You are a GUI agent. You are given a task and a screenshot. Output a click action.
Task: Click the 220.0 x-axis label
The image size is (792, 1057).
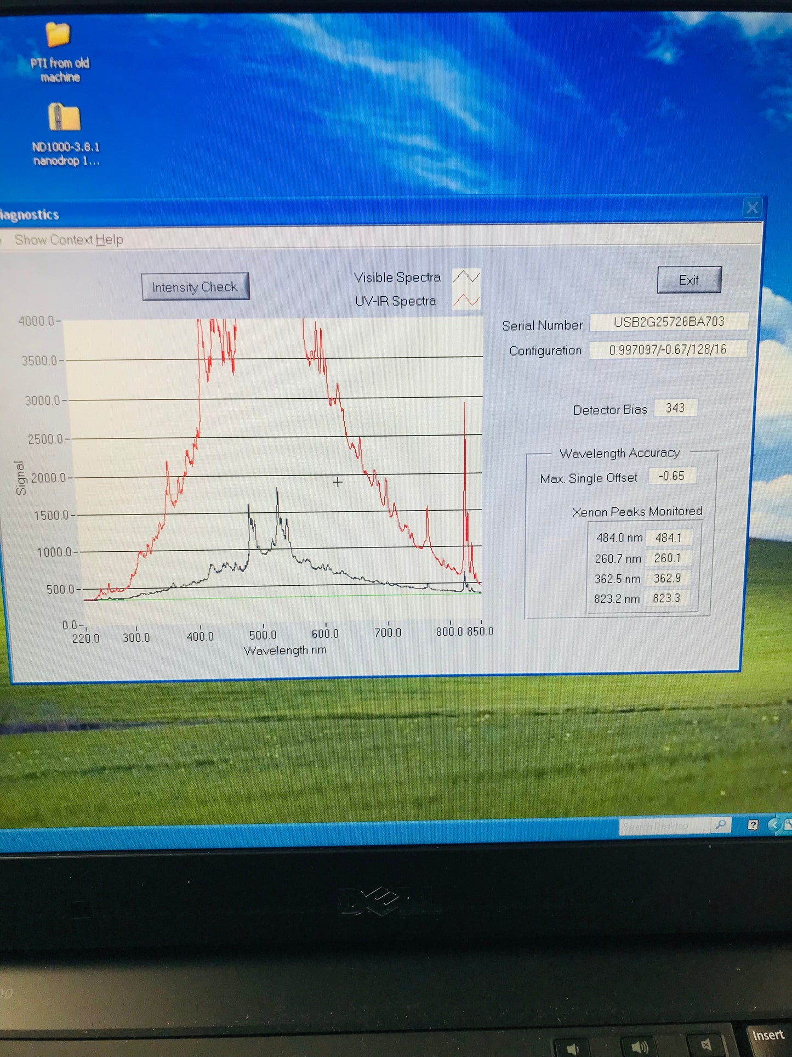click(86, 638)
